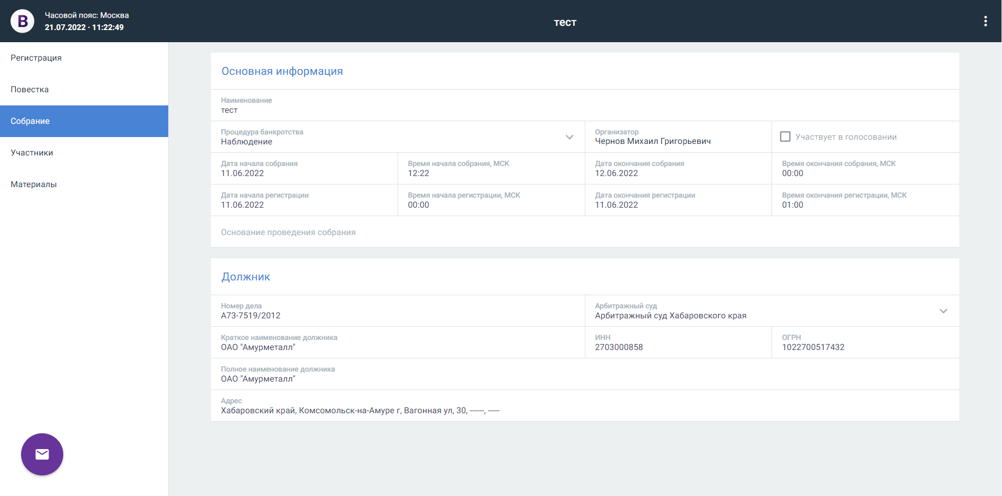Edit the 'Время начала собрания, МСК' field
The image size is (1002, 496).
tap(492, 169)
